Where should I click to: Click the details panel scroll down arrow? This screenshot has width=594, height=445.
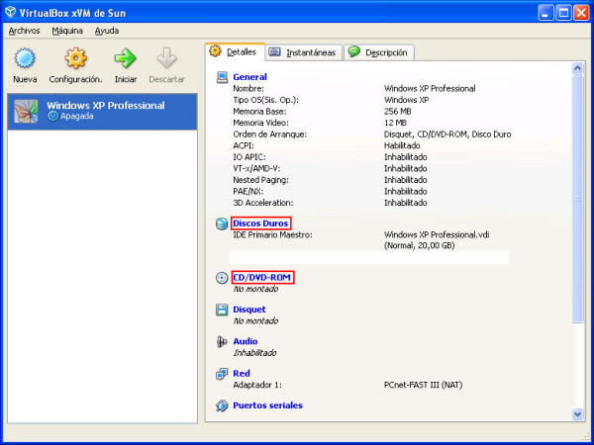click(578, 414)
